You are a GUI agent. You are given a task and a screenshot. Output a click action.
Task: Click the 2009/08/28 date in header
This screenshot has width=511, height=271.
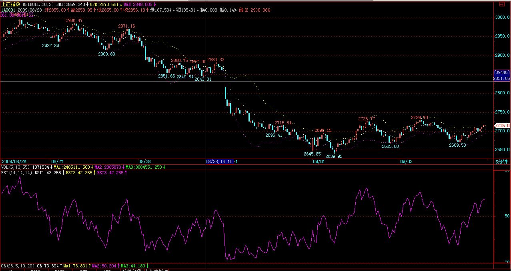(x=30, y=10)
